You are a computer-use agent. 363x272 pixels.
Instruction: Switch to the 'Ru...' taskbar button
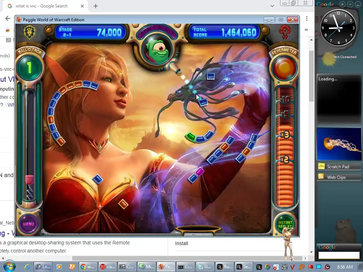point(224,267)
